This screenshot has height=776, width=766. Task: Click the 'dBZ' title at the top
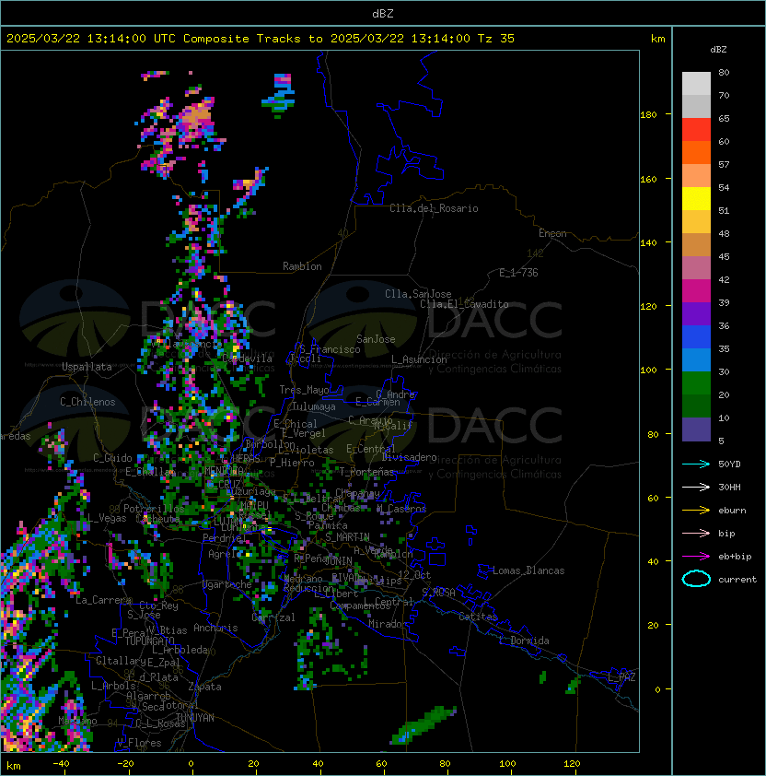pyautogui.click(x=383, y=14)
